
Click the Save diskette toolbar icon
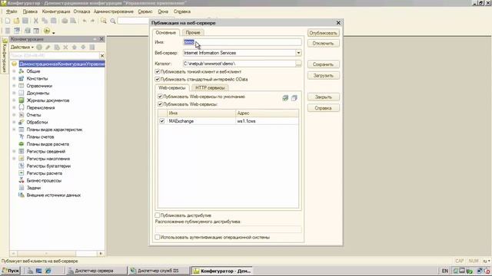click(x=25, y=21)
